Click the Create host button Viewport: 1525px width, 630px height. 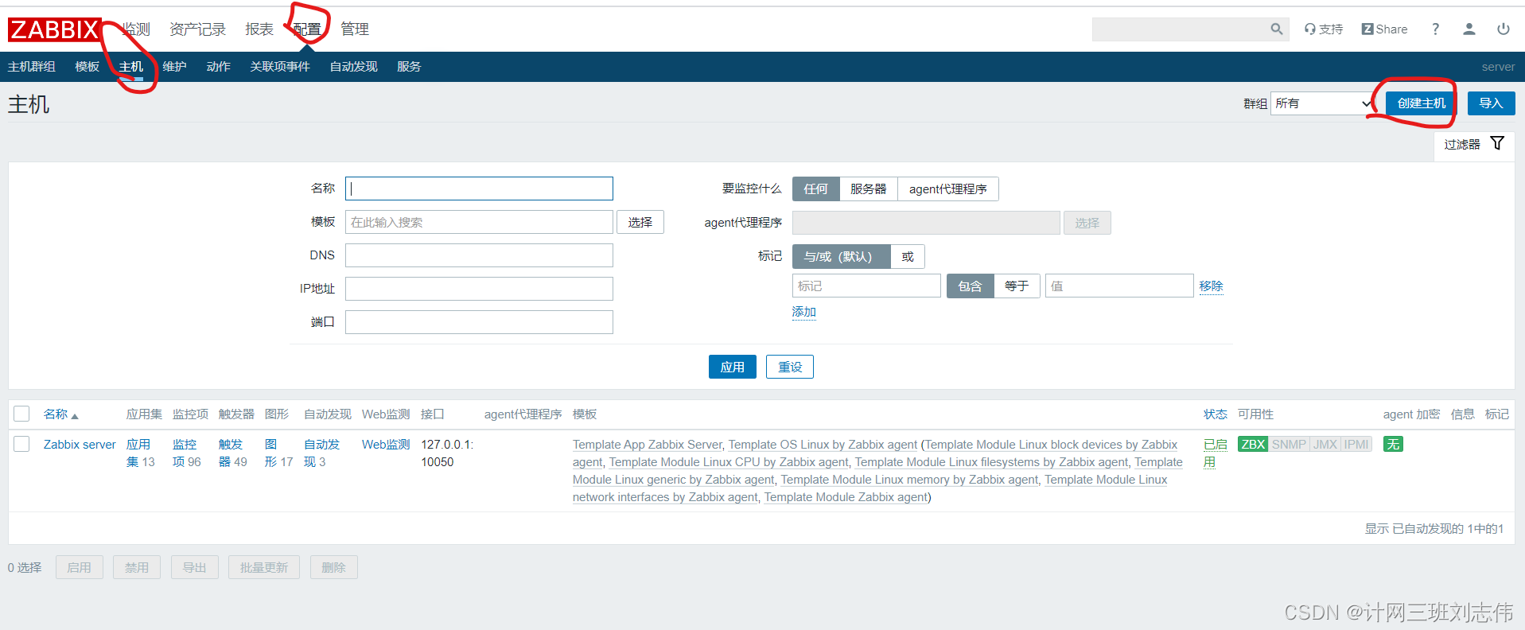pos(1422,103)
